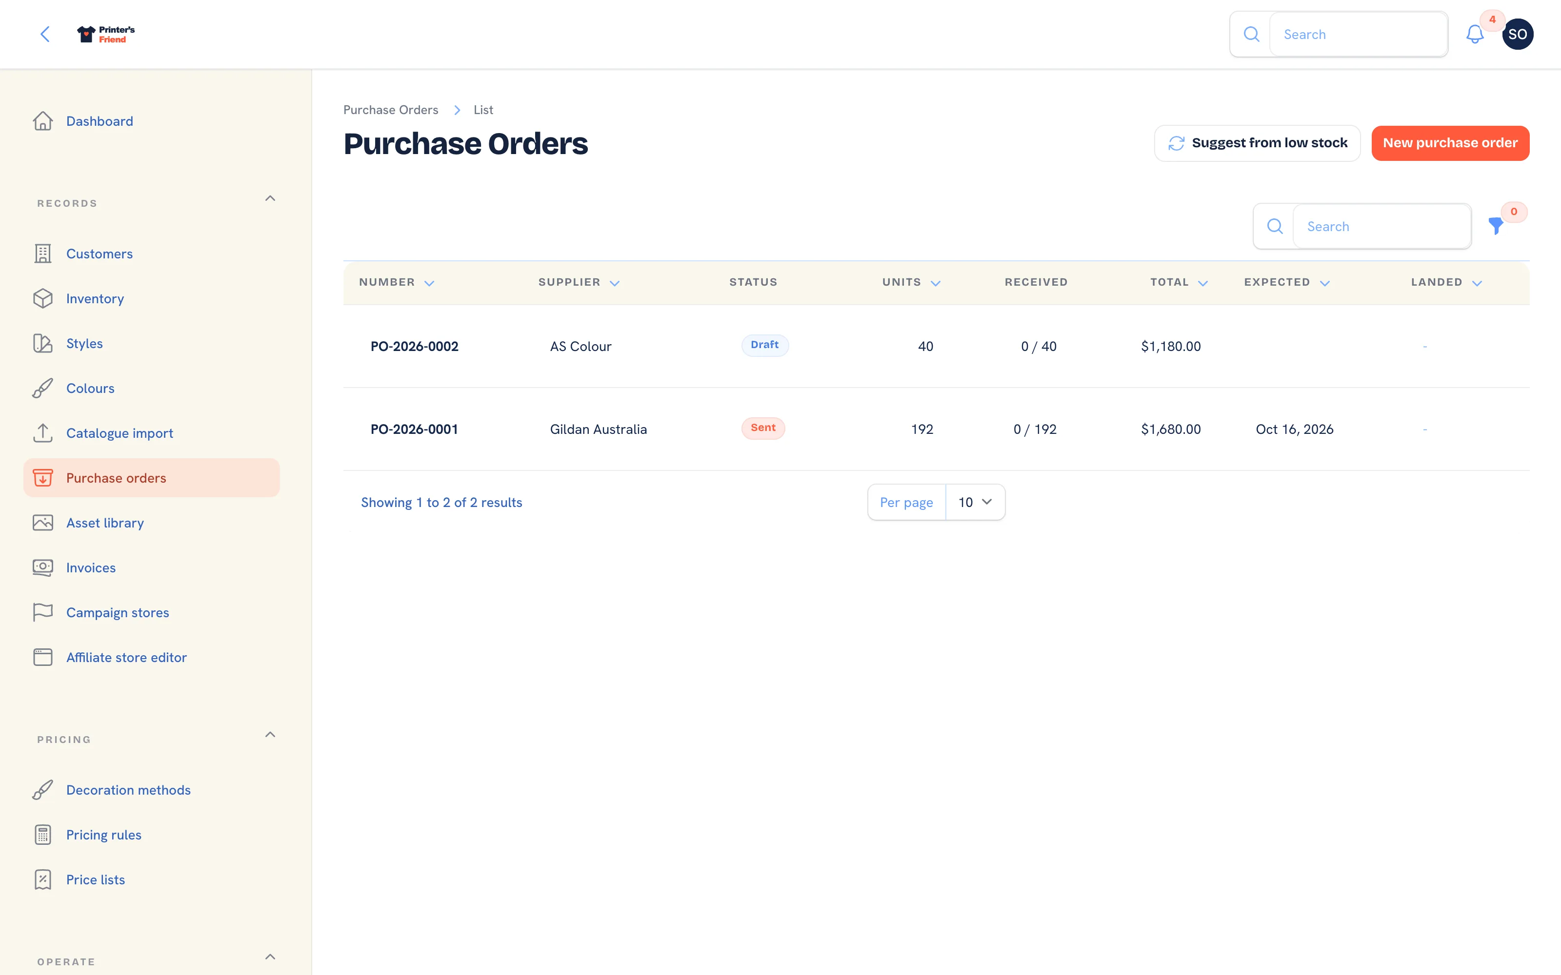Click the back arrow icon in header
The image size is (1561, 975).
[x=45, y=34]
